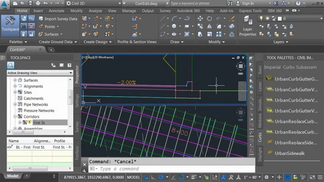The height and width of the screenshot is (182, 324).
Task: Open the Points dropdown
Action: (49, 27)
